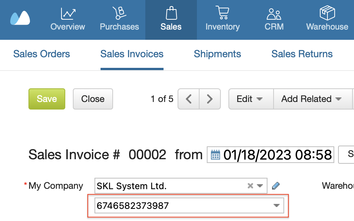
Task: Open Purchases hand truck icon
Action: pyautogui.click(x=120, y=13)
